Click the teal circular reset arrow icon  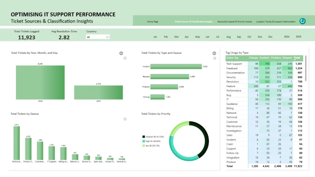(302, 21)
